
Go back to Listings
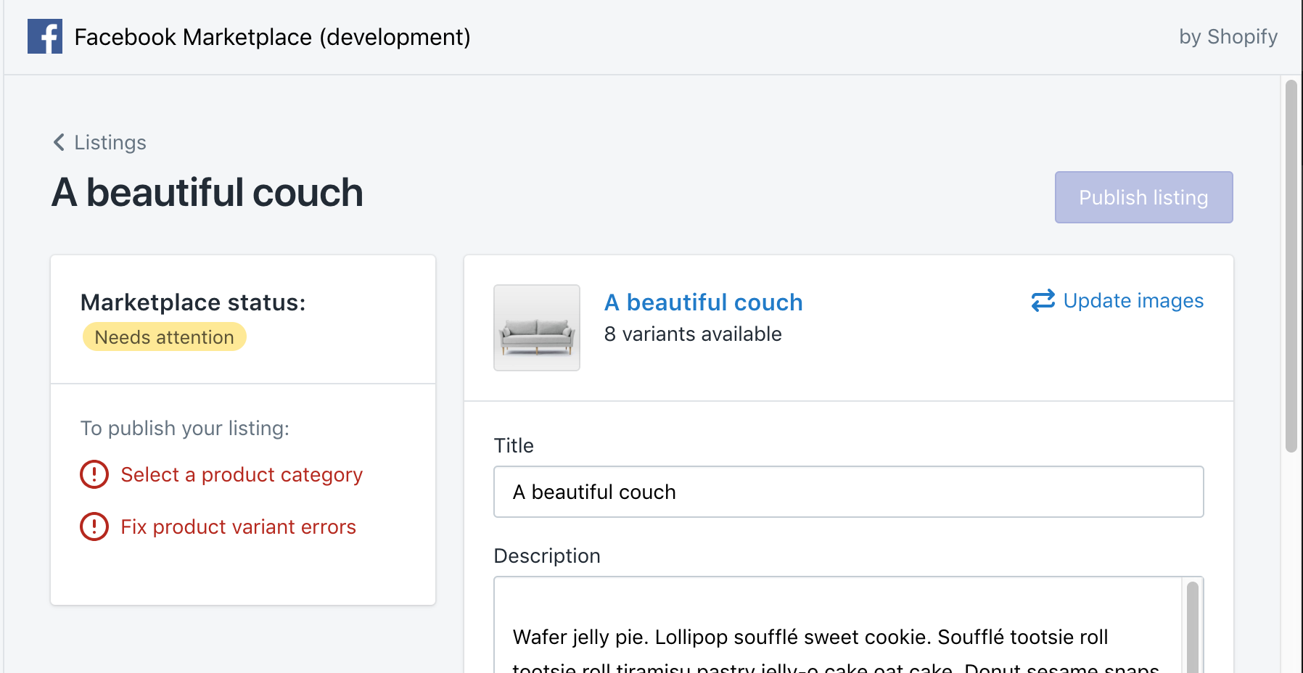(x=110, y=142)
